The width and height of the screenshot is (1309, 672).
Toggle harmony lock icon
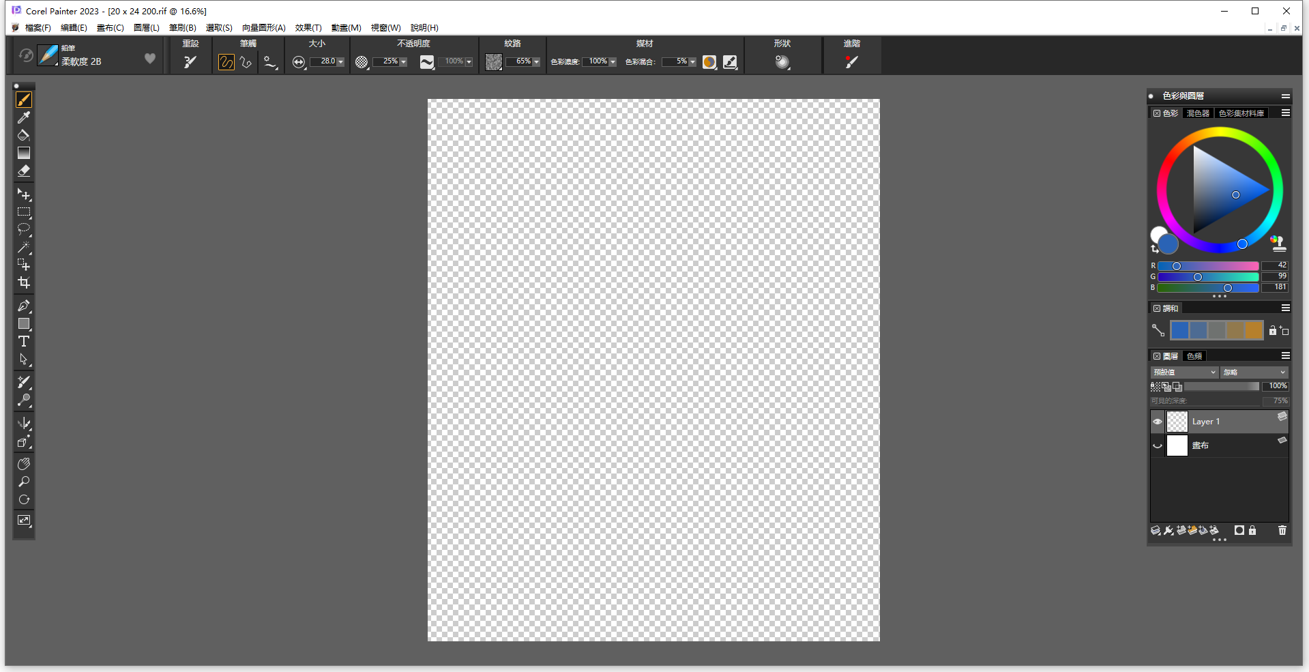point(1272,330)
